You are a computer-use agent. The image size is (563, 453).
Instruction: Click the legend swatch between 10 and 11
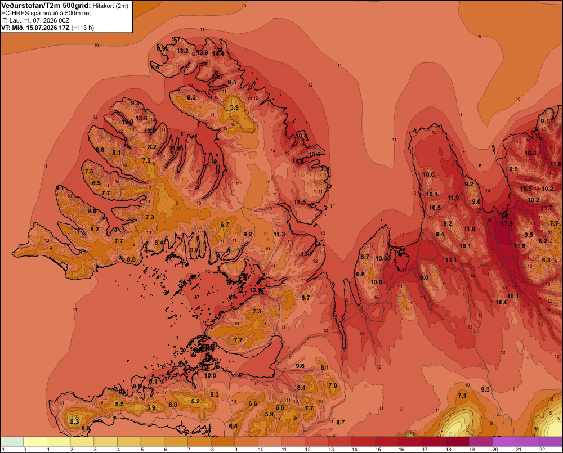click(x=270, y=441)
